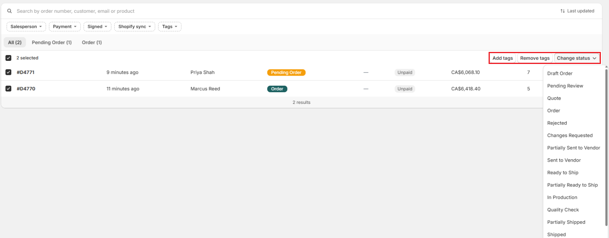
Task: Click item count 5 in #D4770 row
Action: 528,89
